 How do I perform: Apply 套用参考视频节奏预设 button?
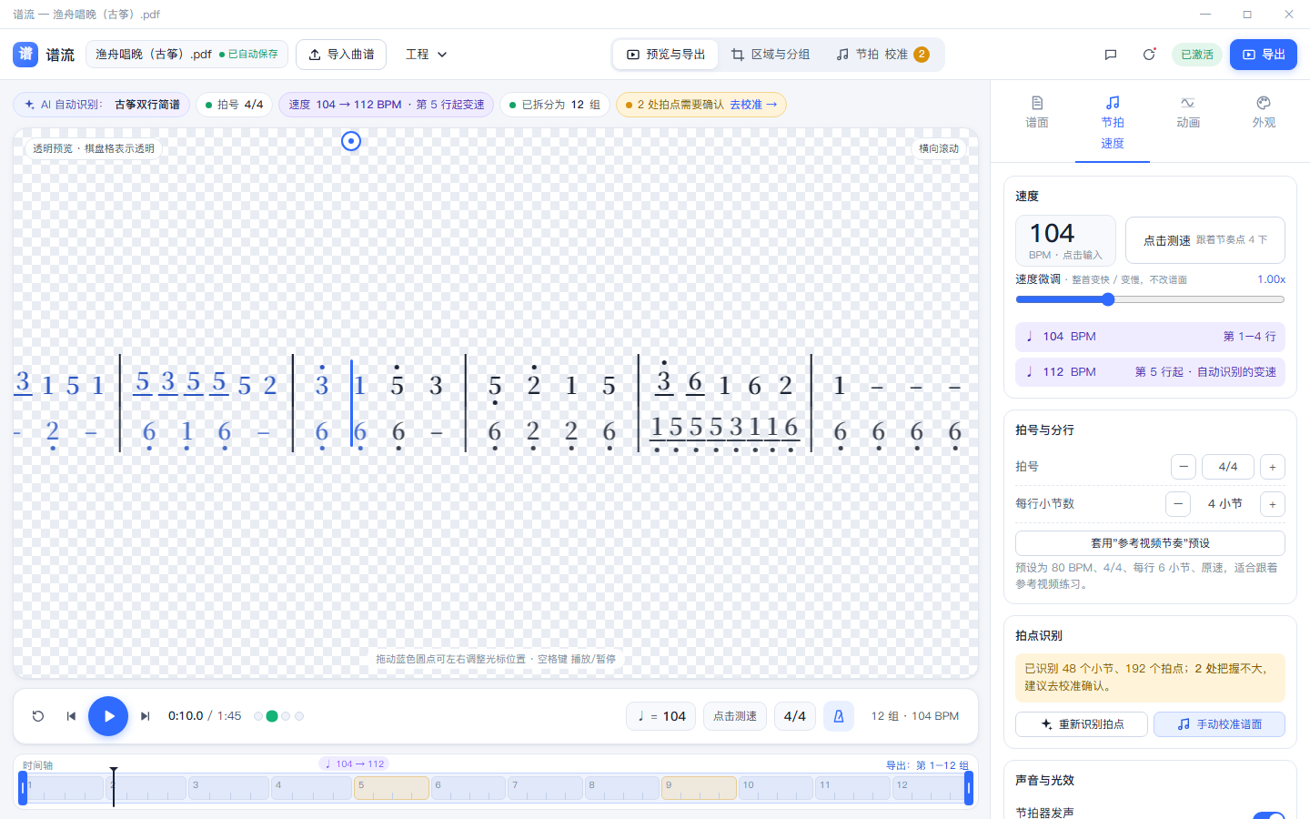pyautogui.click(x=1150, y=543)
